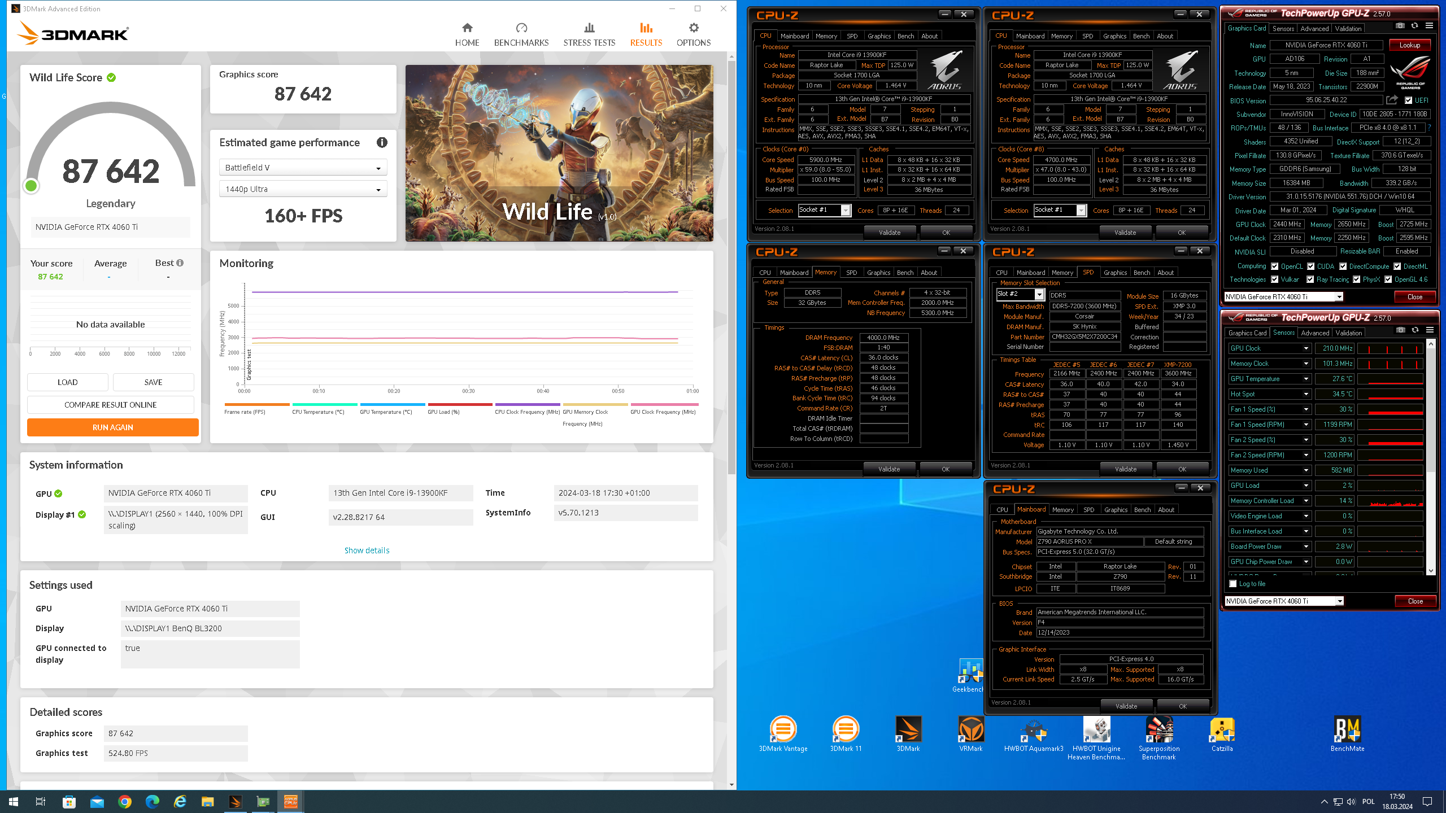
Task: Enable the Log to file checkbox
Action: pyautogui.click(x=1233, y=584)
